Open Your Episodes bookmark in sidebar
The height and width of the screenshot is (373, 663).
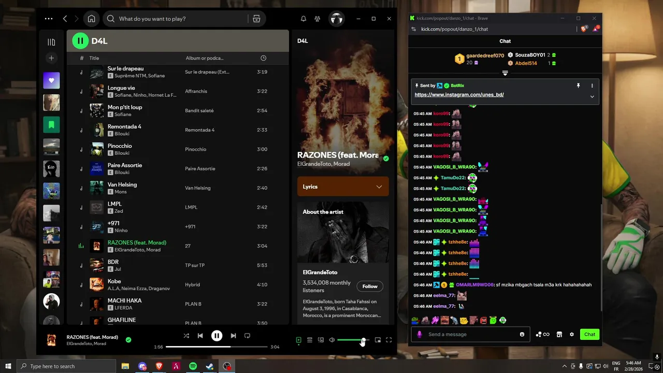pos(51,124)
